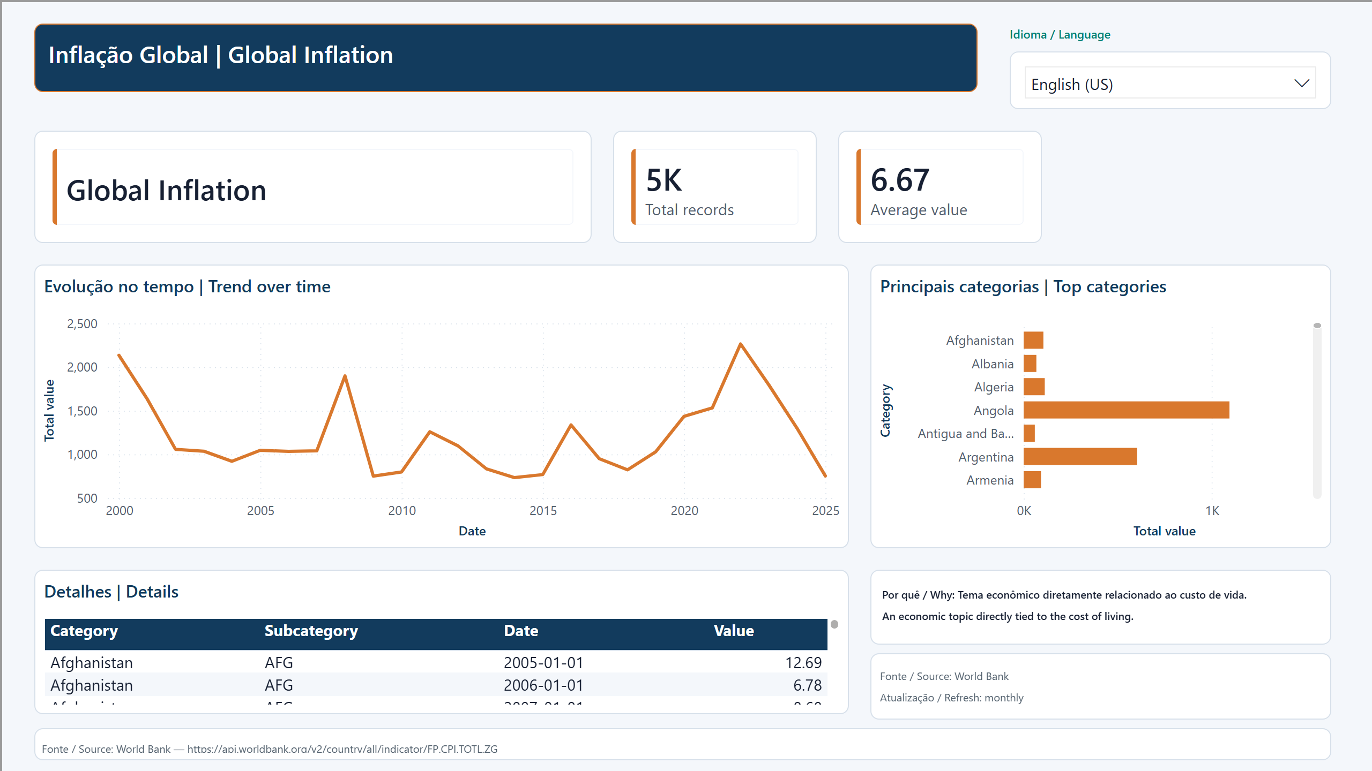
Task: Click the Evolução no tempo | Trend over time title
Action: coord(188,287)
